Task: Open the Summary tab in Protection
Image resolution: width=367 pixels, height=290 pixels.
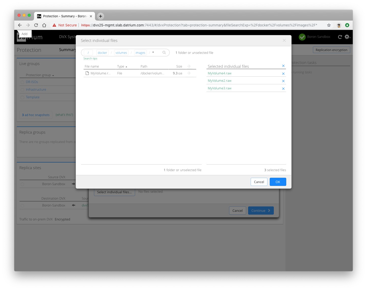Action: (67, 50)
